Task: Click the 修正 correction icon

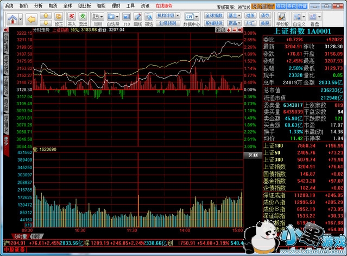Action: 57,20
